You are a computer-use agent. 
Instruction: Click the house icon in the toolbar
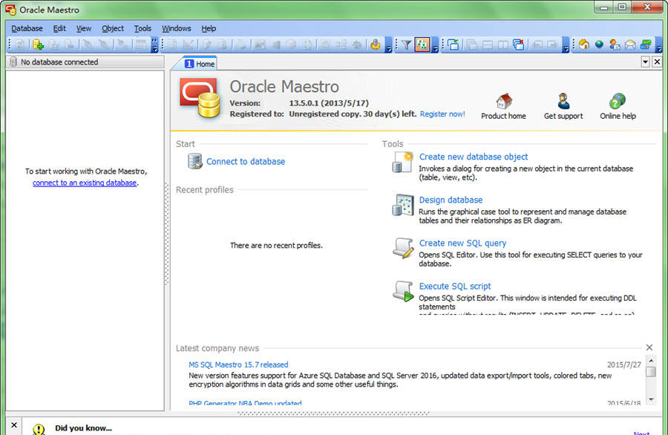(583, 45)
